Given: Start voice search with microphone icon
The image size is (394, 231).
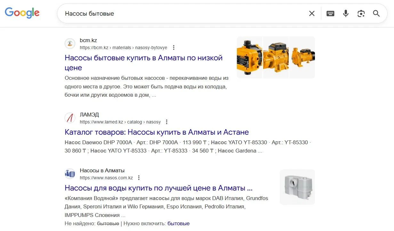Looking at the screenshot, I should [346, 13].
